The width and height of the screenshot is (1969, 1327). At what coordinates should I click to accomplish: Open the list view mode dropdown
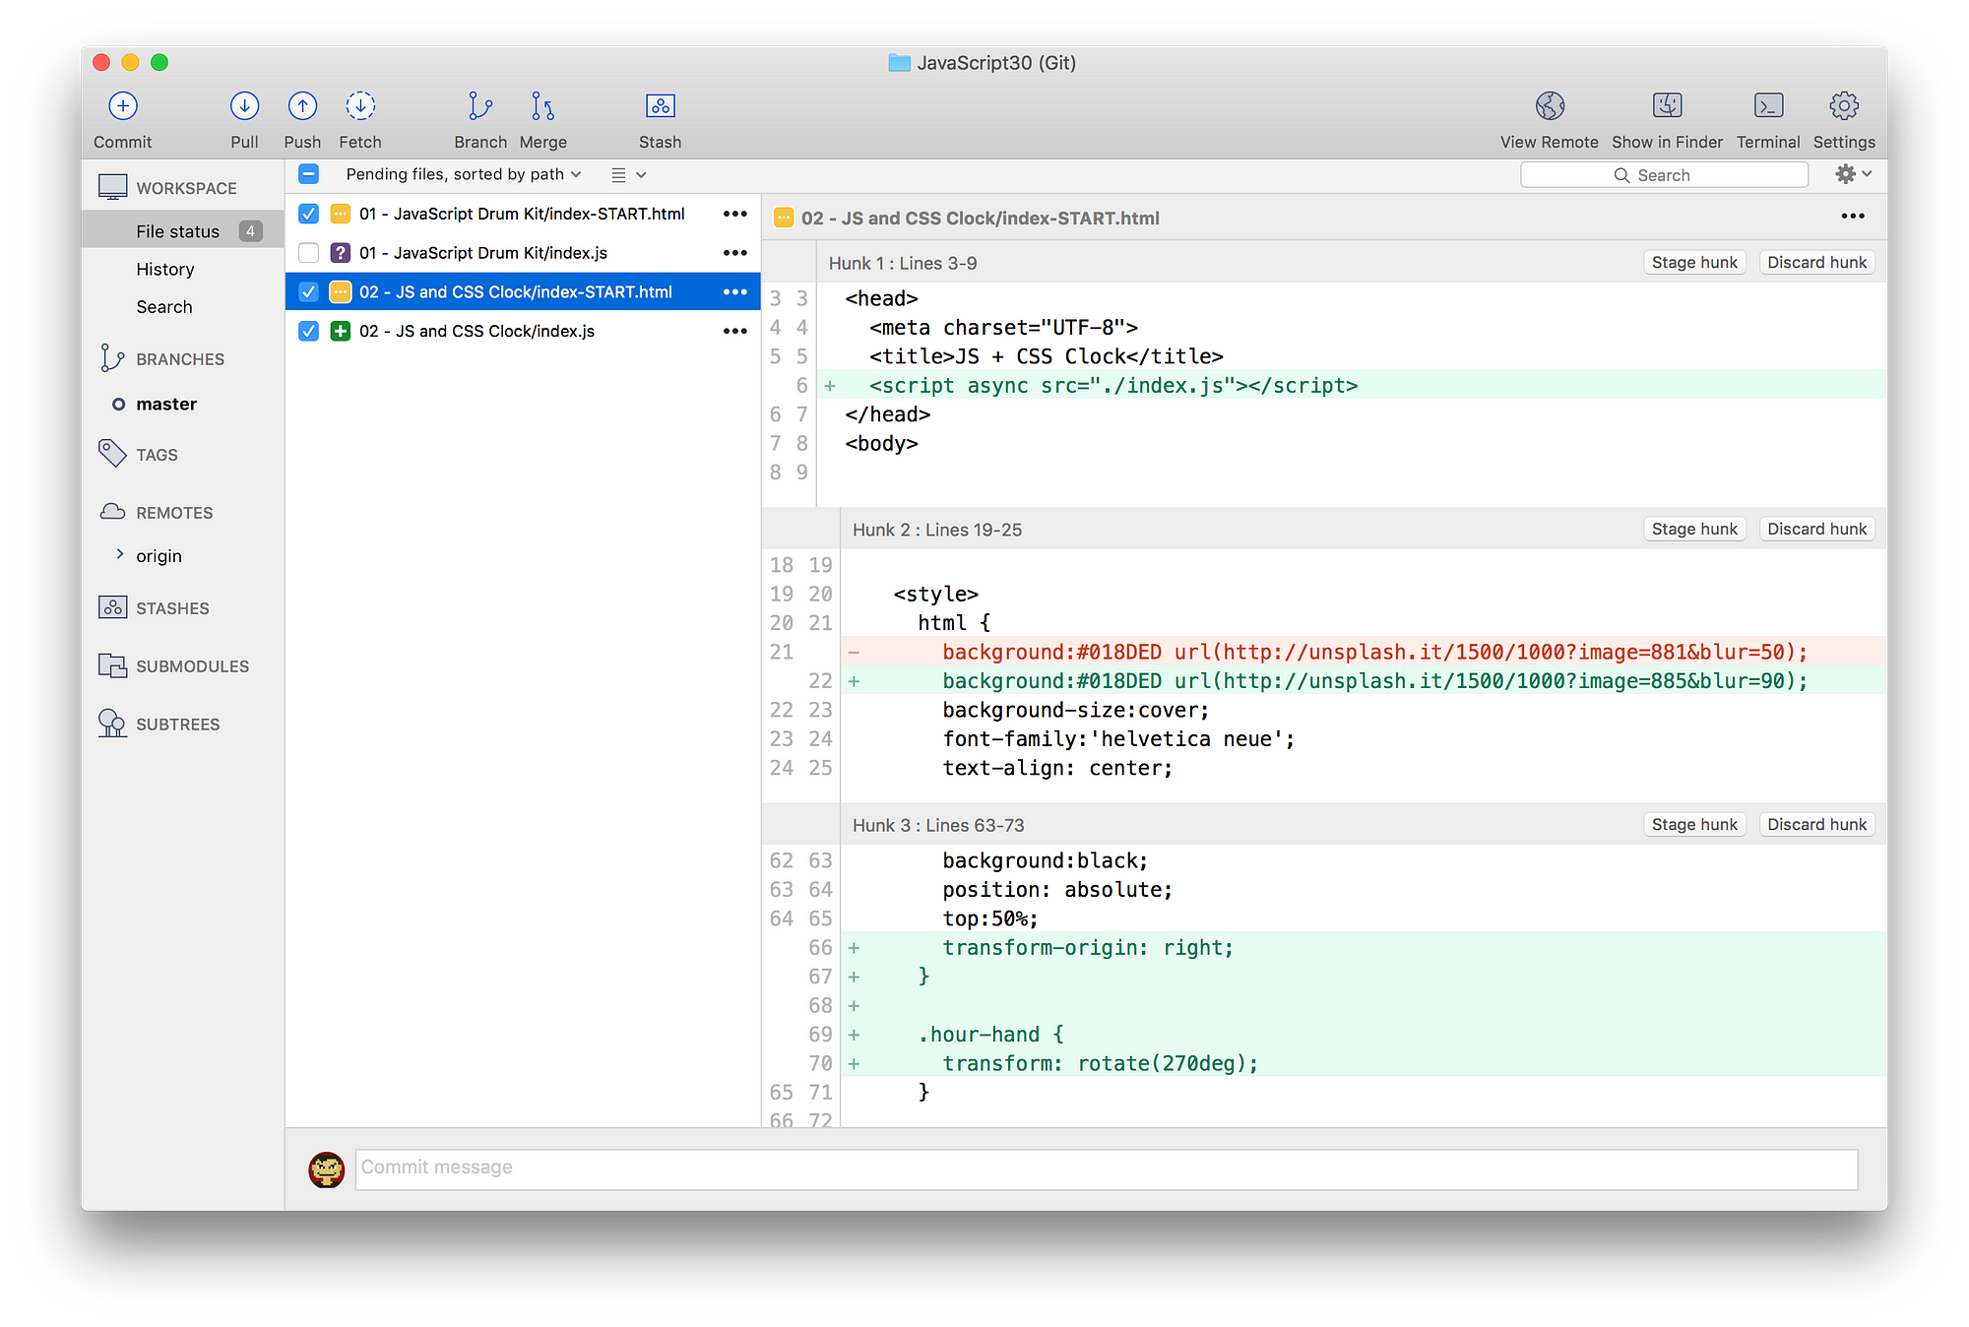(x=628, y=175)
